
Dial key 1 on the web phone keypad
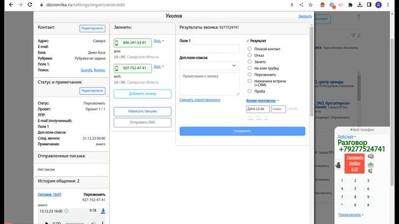342,180
